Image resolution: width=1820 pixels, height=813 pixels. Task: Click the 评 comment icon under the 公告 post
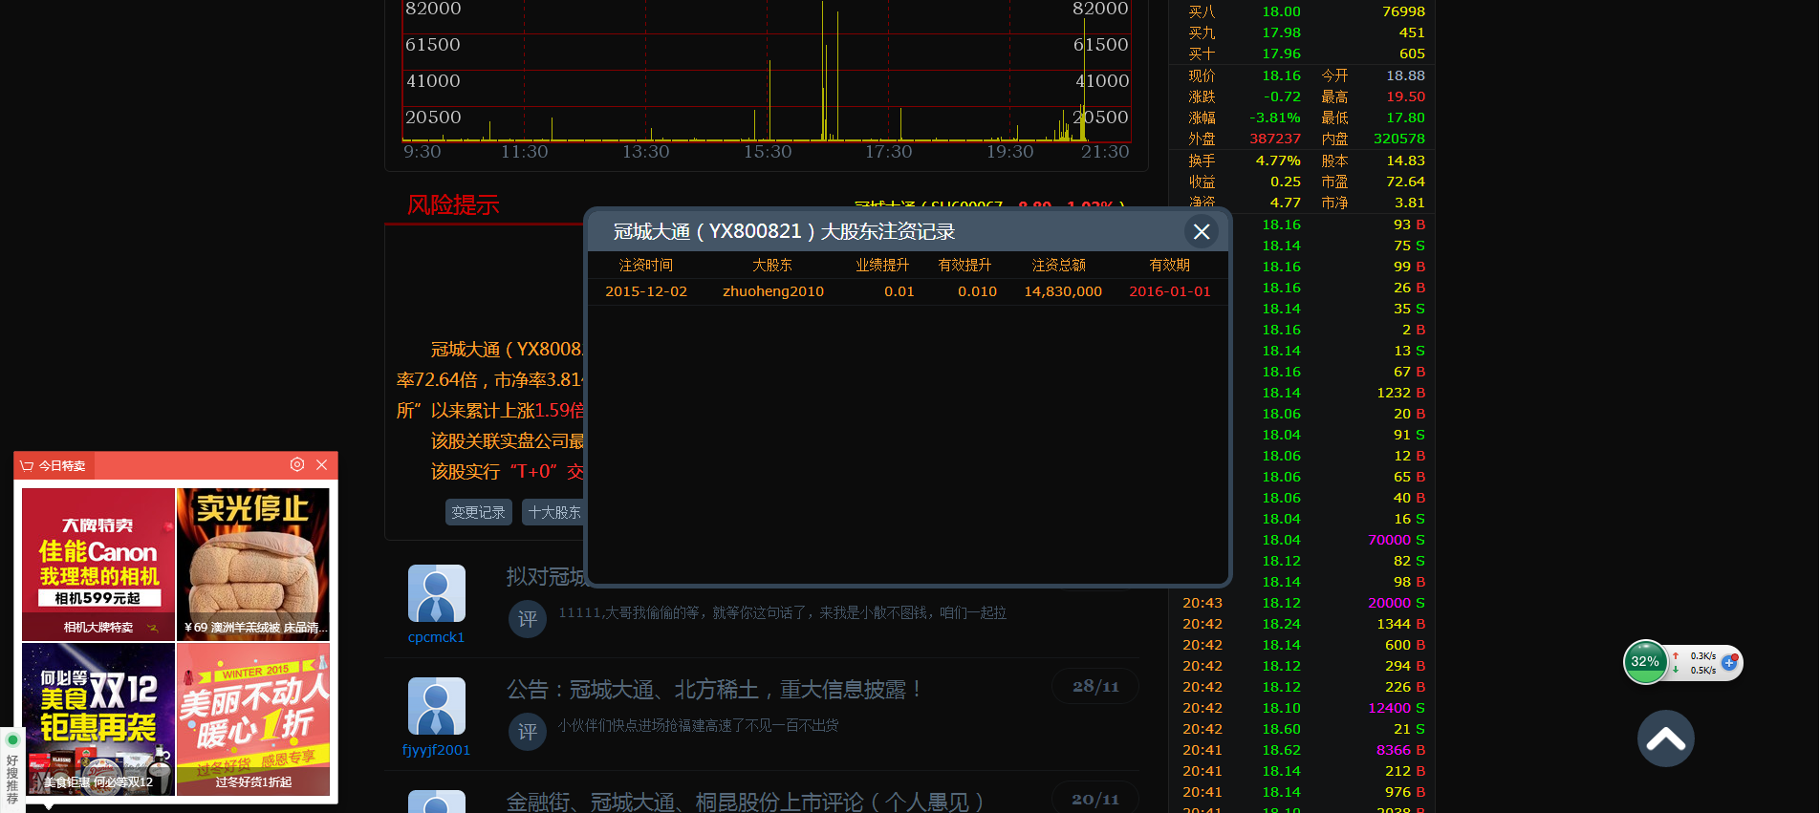pyautogui.click(x=527, y=733)
